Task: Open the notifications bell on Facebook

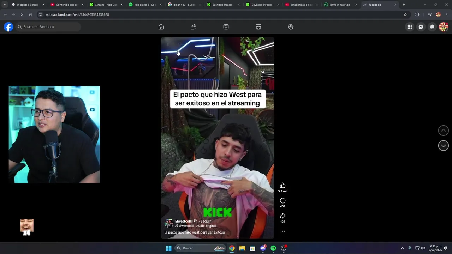Action: (432, 27)
